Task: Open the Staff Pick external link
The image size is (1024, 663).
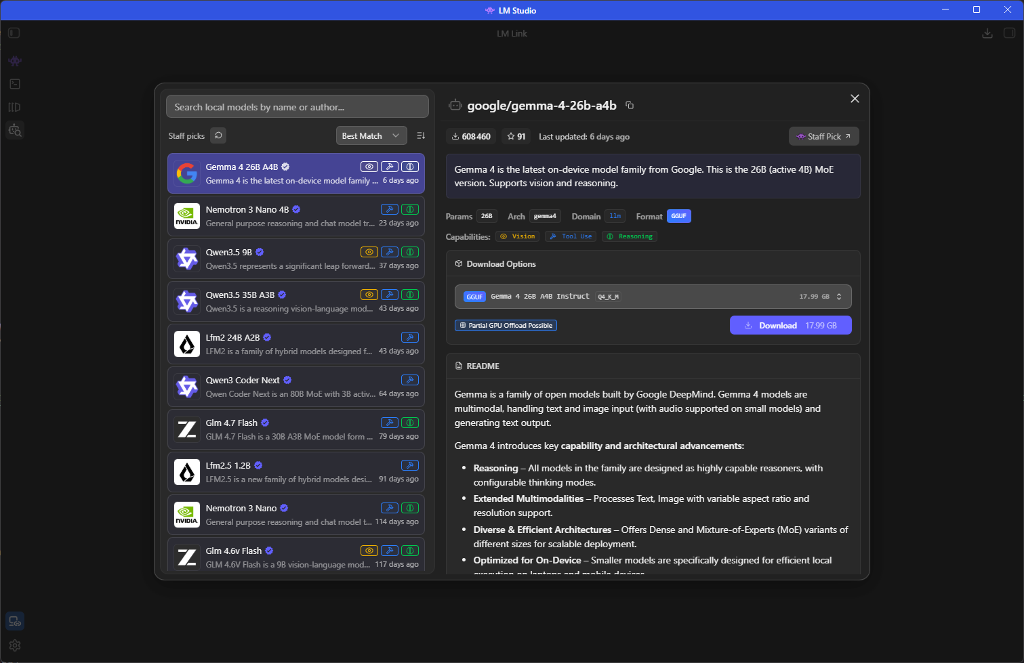Action: click(824, 136)
